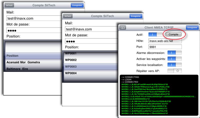Turn off the Service localisation switch
Image resolution: width=200 pixels, height=118 pixels.
(174, 65)
